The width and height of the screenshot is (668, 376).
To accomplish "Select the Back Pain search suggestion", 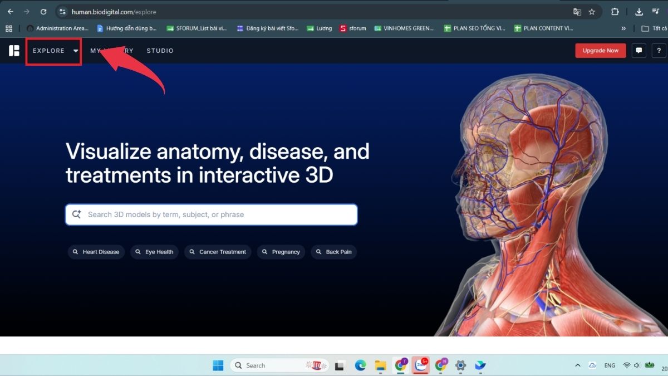I will 333,252.
